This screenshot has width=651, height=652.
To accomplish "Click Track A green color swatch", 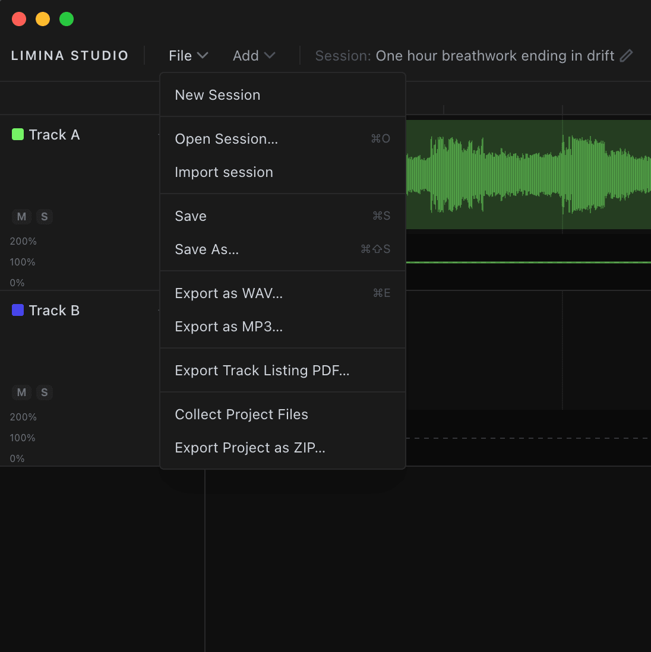I will [18, 134].
